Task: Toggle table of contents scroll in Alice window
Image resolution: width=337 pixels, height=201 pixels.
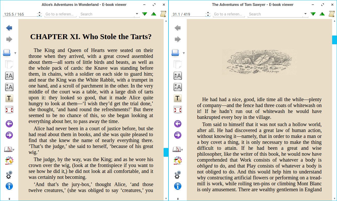Action: [x=163, y=14]
